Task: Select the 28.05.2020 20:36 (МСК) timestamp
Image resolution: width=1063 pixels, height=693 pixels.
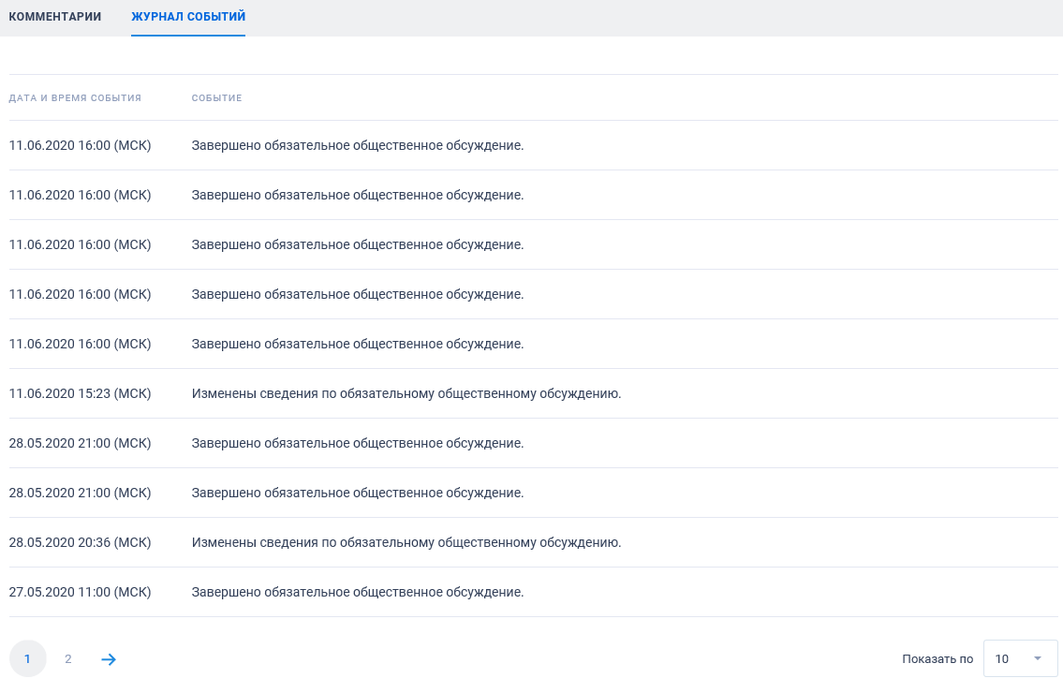Action: [x=80, y=542]
